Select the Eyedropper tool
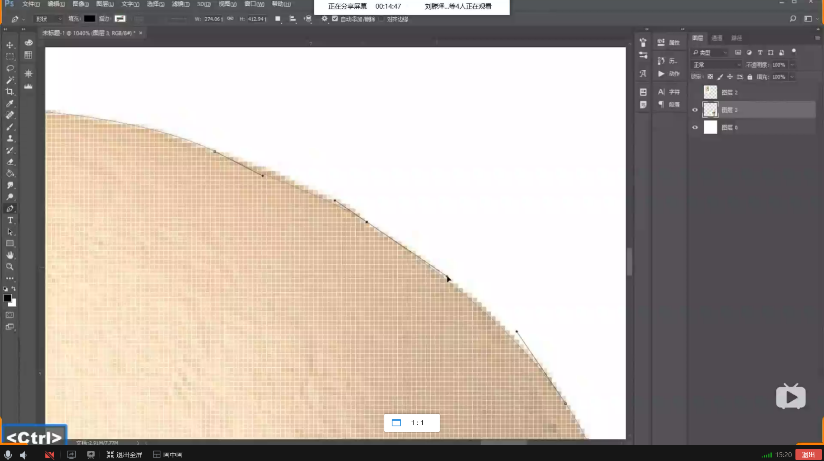This screenshot has width=824, height=461. point(10,104)
